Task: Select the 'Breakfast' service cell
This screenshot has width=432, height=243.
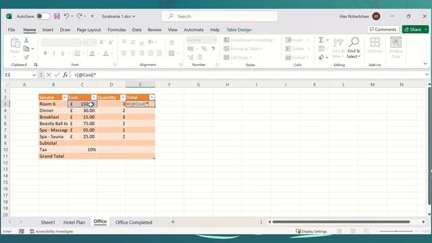Action: coord(53,117)
